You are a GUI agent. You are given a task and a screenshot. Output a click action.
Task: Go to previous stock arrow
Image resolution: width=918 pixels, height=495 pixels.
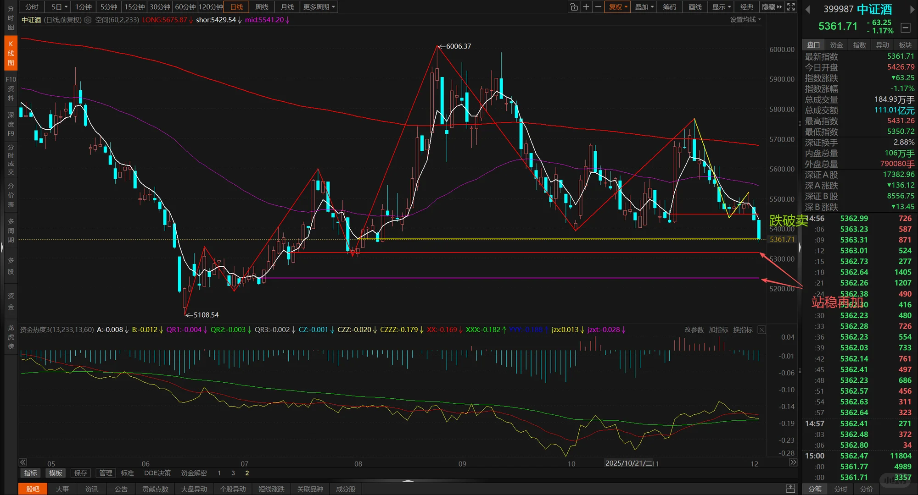click(x=808, y=9)
